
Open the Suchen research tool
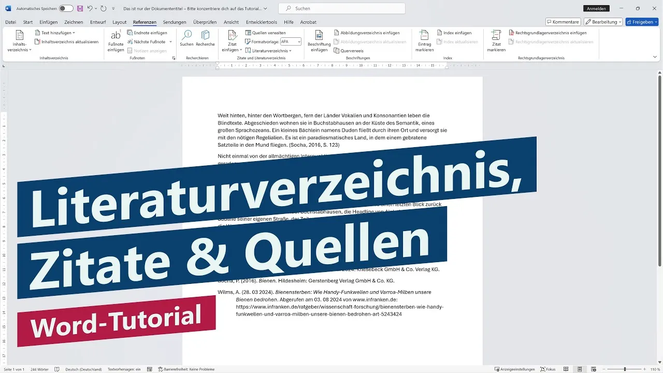click(188, 40)
